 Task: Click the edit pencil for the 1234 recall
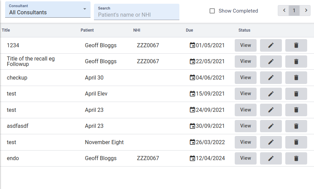pyautogui.click(x=271, y=45)
